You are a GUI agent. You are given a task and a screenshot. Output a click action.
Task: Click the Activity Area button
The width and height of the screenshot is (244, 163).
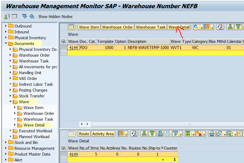click(x=103, y=134)
